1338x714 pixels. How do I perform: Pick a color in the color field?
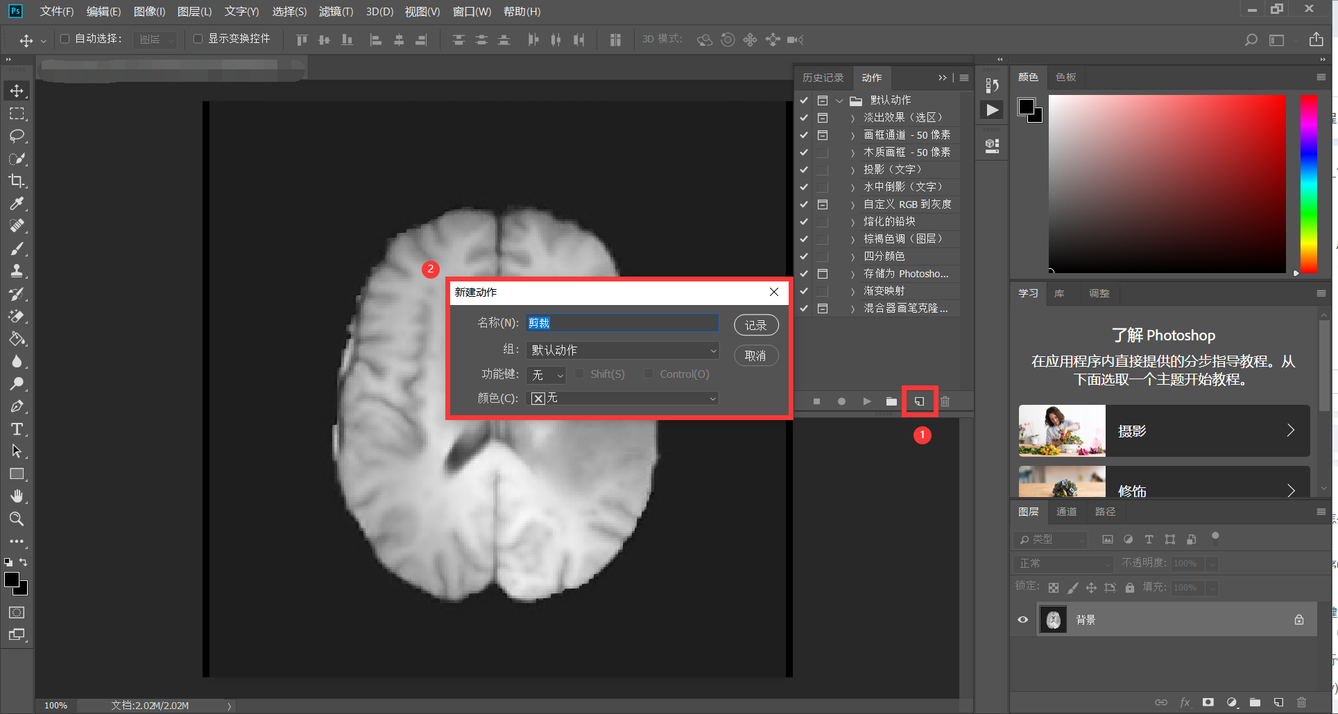pyautogui.click(x=1167, y=184)
